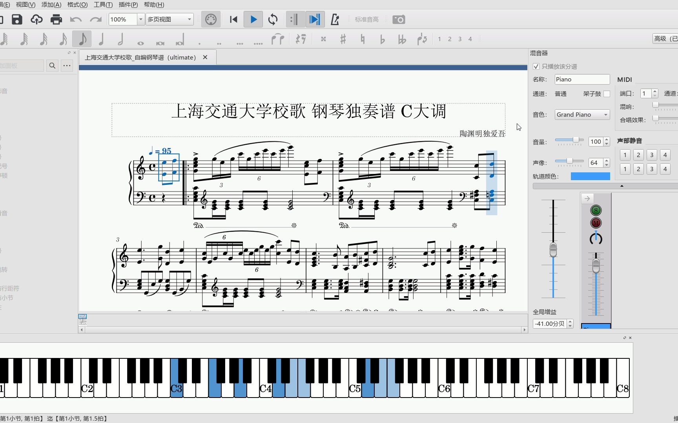Viewport: 678px width, 423px height.
Task: Expand Piano channel arrow in mixer
Action: (587, 199)
